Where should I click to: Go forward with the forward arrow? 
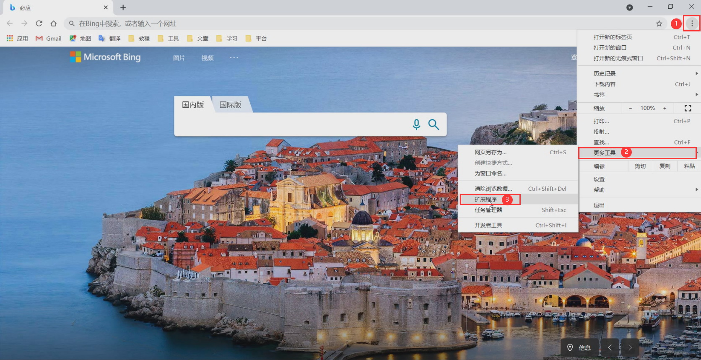(x=24, y=23)
